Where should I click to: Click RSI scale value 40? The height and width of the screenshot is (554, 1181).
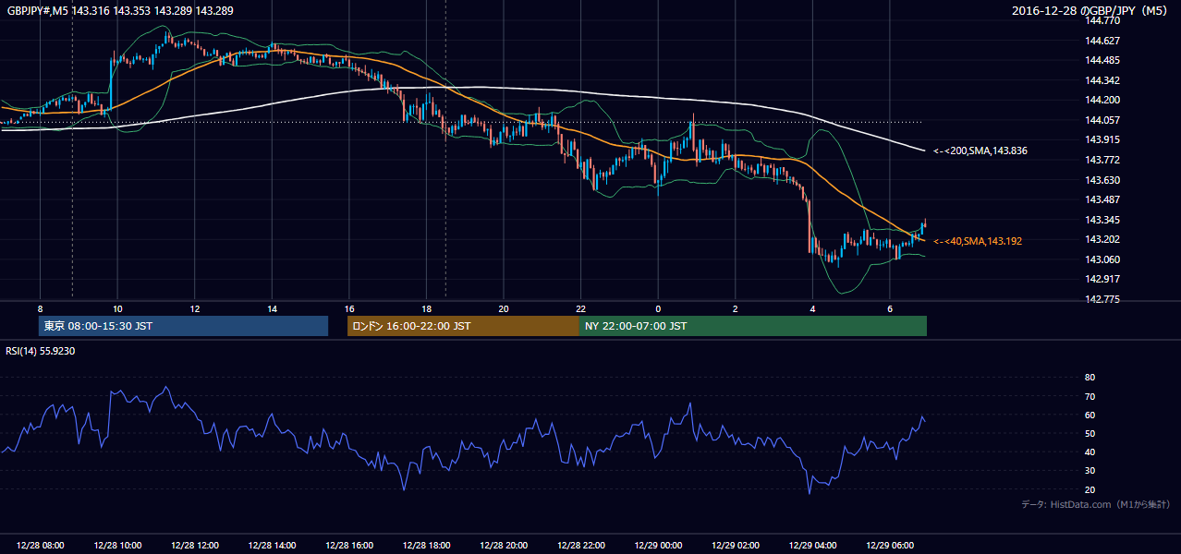1090,452
